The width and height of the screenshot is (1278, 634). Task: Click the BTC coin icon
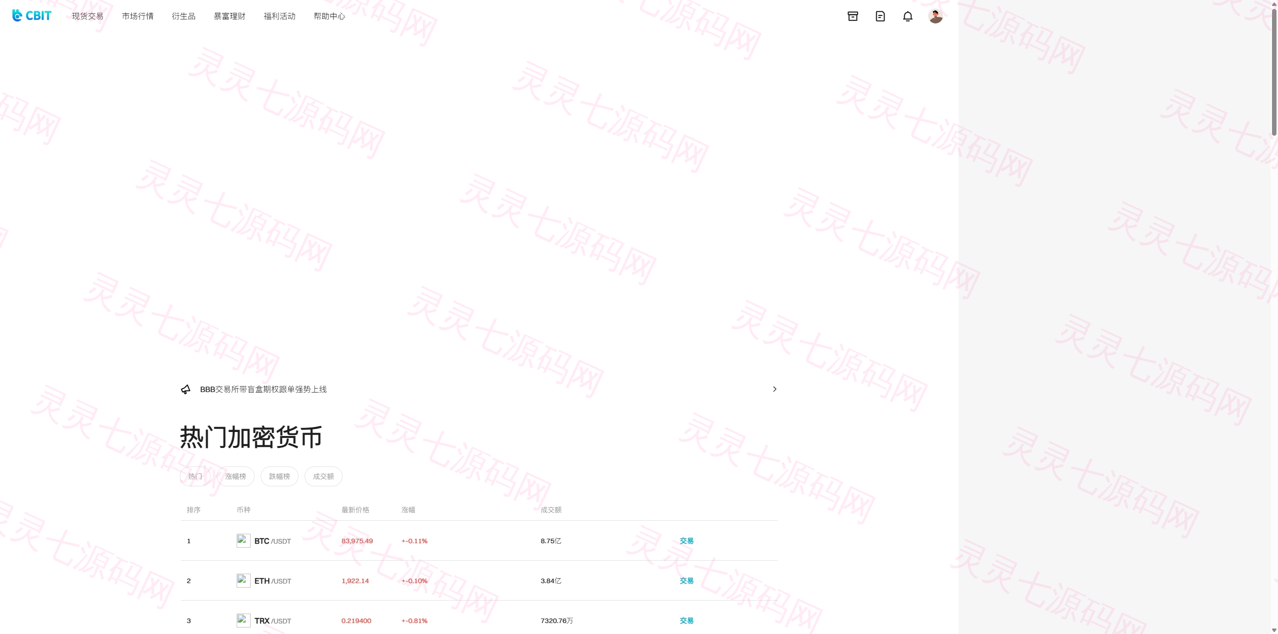tap(243, 540)
